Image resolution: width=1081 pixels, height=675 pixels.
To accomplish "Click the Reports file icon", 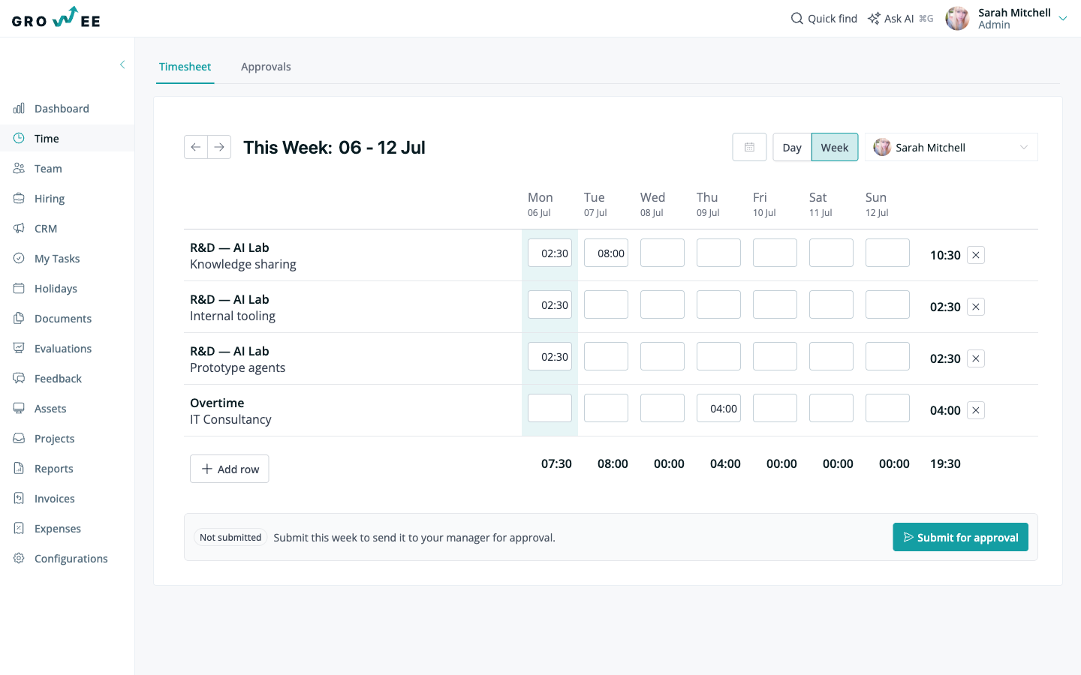I will pyautogui.click(x=19, y=469).
